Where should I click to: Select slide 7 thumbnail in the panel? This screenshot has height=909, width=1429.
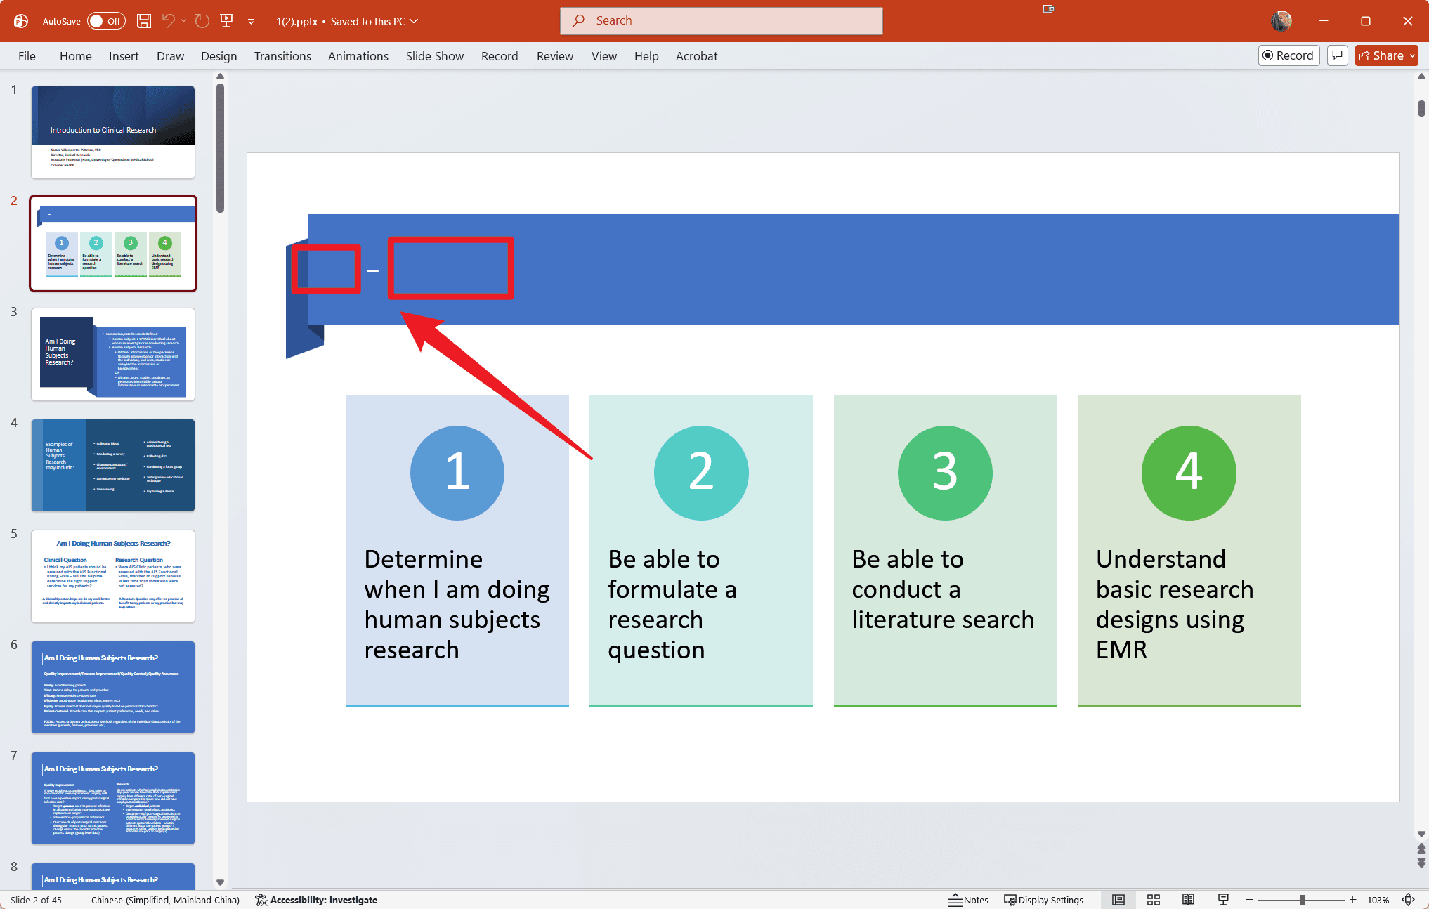(113, 799)
